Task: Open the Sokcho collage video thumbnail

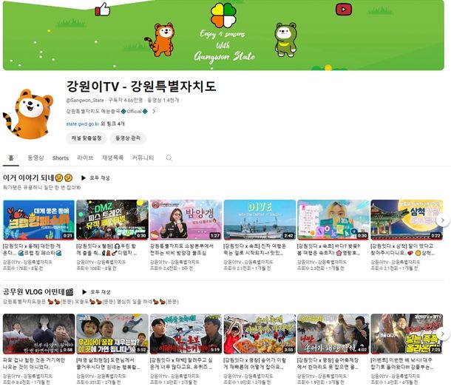Action: click(x=333, y=220)
